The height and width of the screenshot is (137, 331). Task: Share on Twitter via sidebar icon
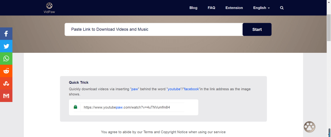click(6, 46)
